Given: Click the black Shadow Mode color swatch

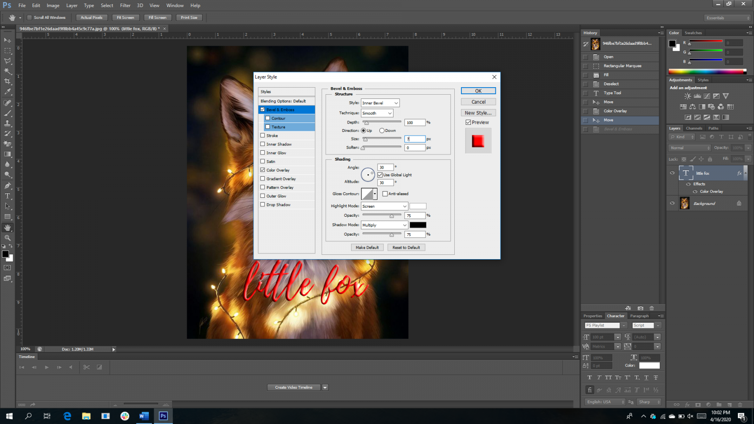Looking at the screenshot, I should 418,225.
